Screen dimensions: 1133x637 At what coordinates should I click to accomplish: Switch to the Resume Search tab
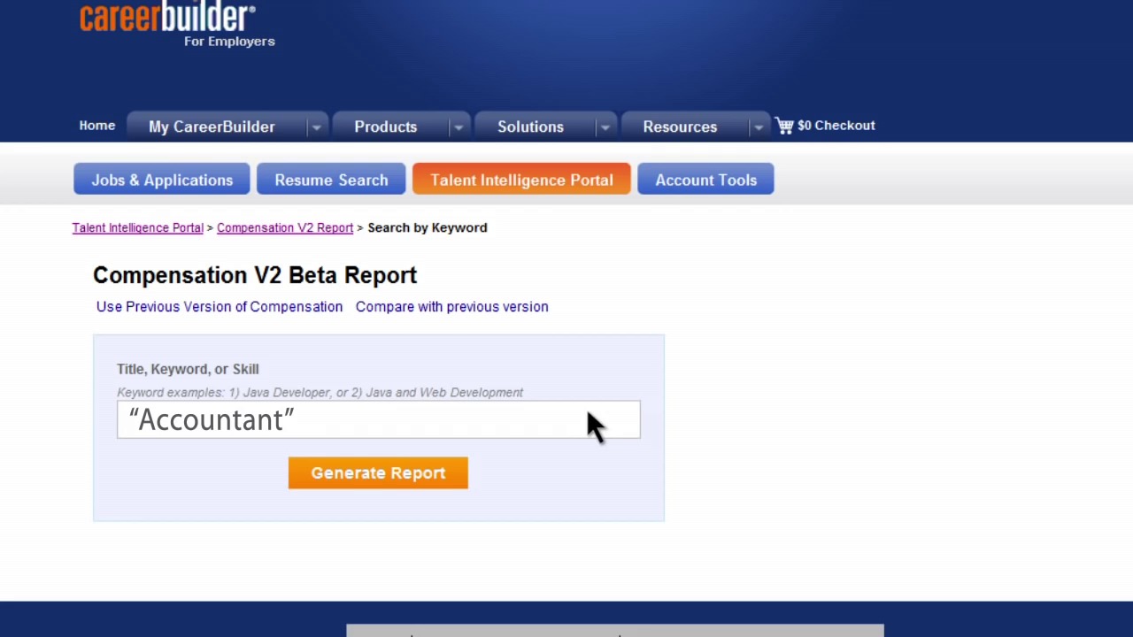pos(331,180)
